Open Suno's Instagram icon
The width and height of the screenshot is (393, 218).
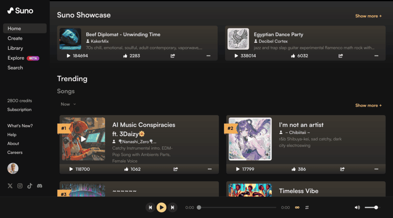coord(20,186)
